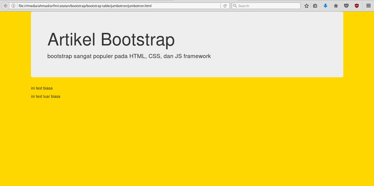Open the hamburger menu
Viewport: 374px width, 186px height.
369,6
